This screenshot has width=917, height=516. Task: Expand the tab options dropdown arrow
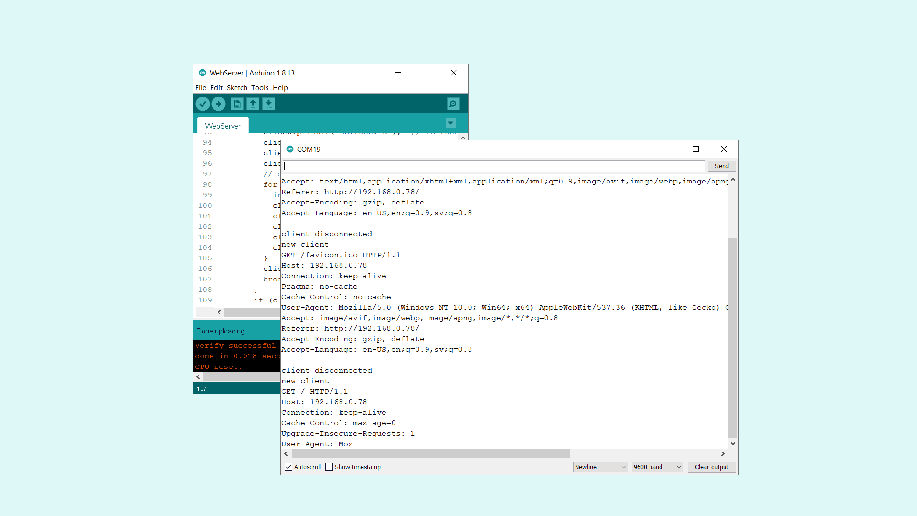point(450,123)
